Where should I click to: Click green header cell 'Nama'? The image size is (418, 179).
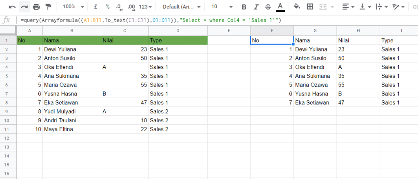[x=72, y=40]
